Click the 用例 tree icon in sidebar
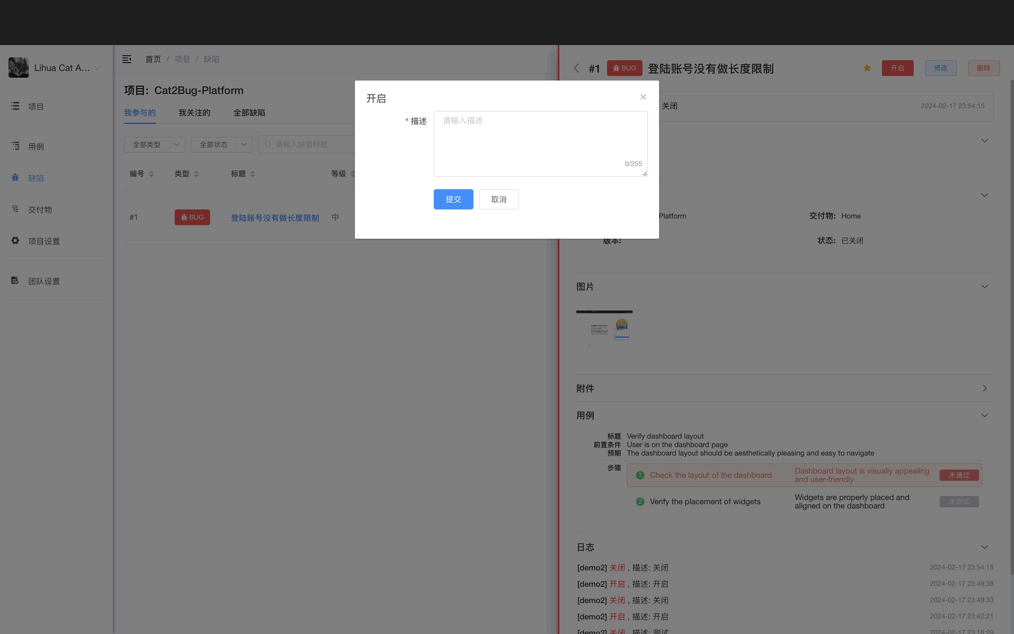Viewport: 1014px width, 634px height. [x=15, y=146]
